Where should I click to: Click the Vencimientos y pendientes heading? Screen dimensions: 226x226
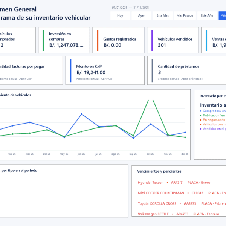159,171
